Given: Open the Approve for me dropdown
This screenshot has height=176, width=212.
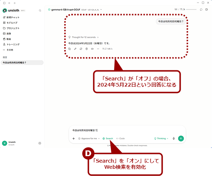Looking at the screenshot, I should 89,138.
